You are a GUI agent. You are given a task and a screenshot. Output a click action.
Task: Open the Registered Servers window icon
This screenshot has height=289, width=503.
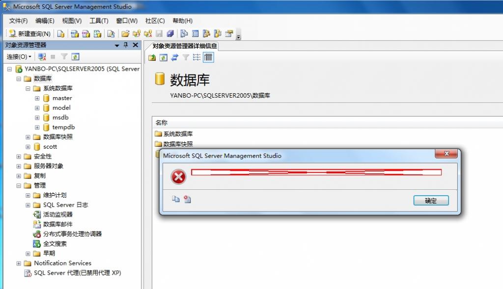[184, 34]
